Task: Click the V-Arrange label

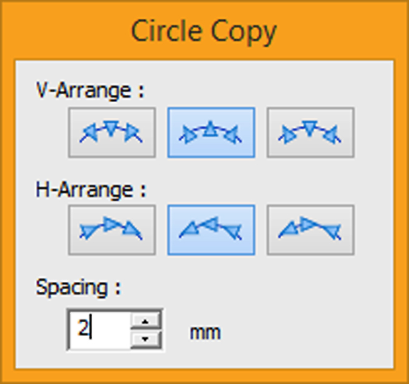Action: click(x=90, y=90)
